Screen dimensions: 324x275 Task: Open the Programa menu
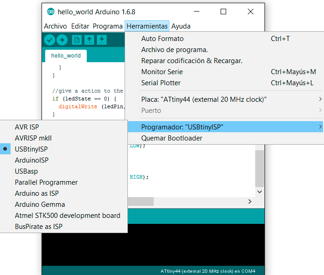[108, 26]
